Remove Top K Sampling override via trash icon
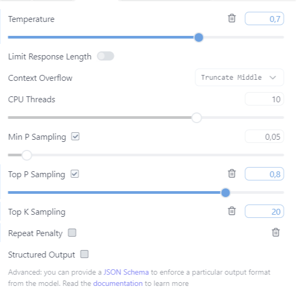The height and width of the screenshot is (295, 299). (231, 211)
